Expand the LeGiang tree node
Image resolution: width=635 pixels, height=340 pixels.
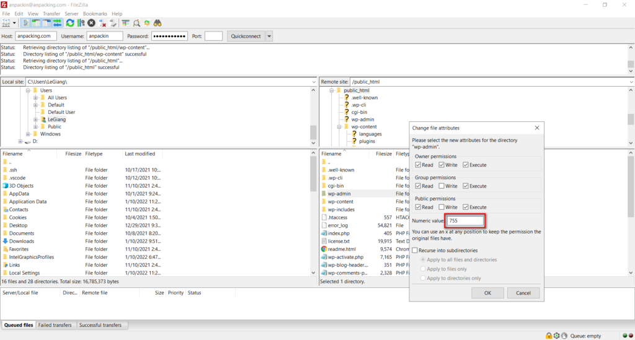click(x=35, y=120)
